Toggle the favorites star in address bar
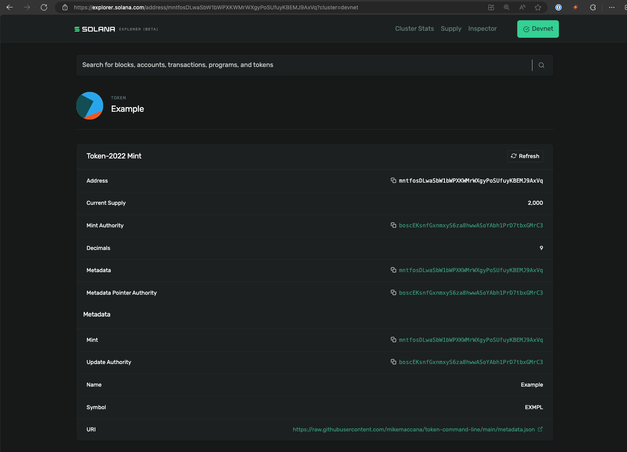This screenshot has height=452, width=627. point(538,7)
